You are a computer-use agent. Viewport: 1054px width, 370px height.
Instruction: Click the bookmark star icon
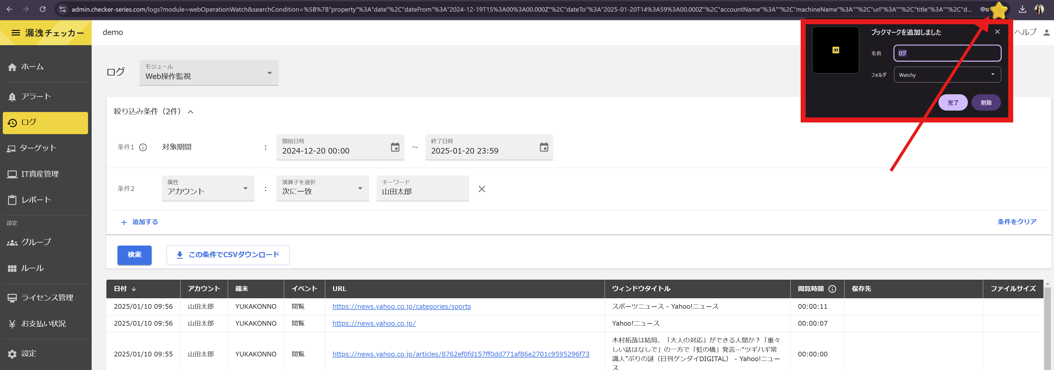point(999,10)
